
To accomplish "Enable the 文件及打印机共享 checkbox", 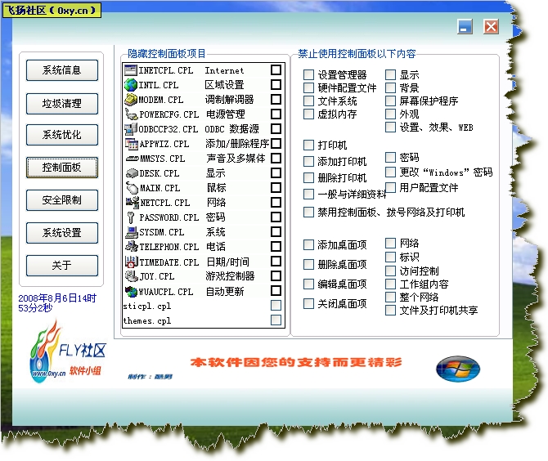I will click(390, 311).
